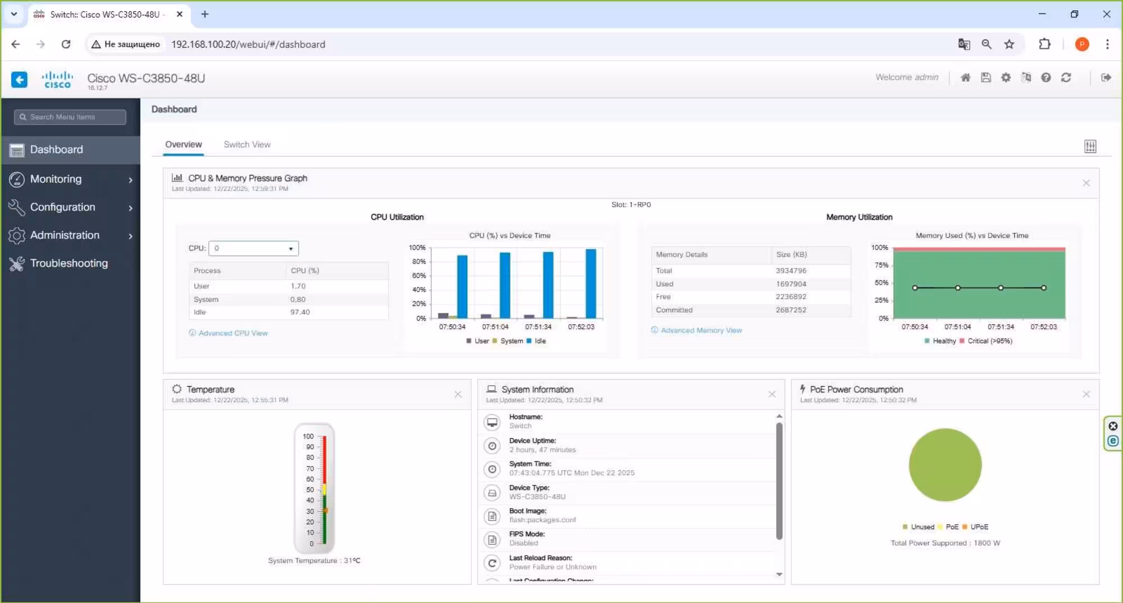
Task: Click the Unused swatch in PoE legend
Action: [x=905, y=527]
